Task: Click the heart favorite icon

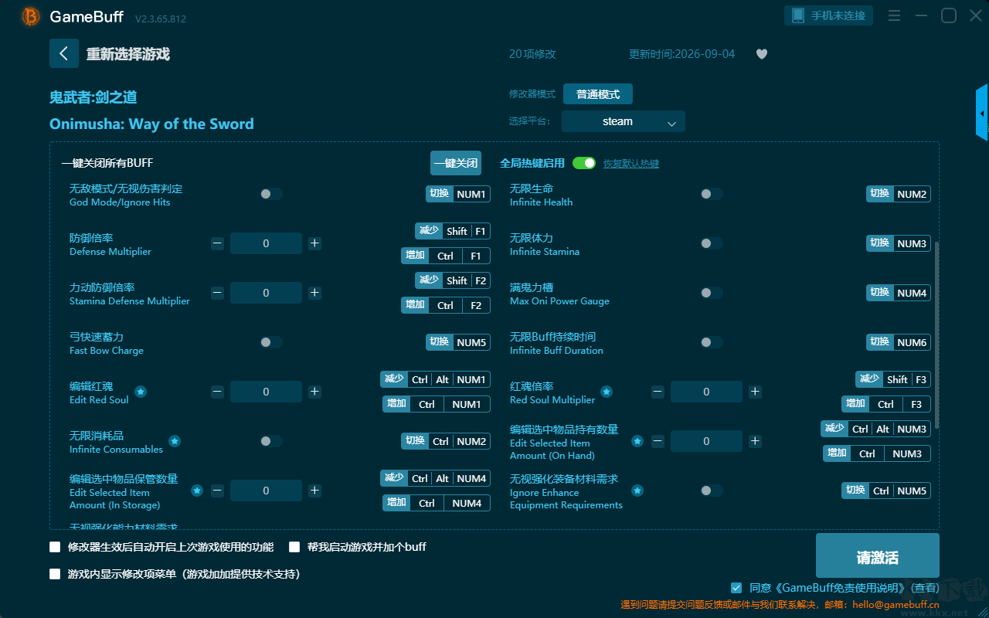Action: (x=762, y=54)
